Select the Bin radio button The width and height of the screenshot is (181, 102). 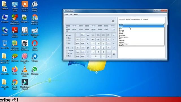click(x=68, y=43)
